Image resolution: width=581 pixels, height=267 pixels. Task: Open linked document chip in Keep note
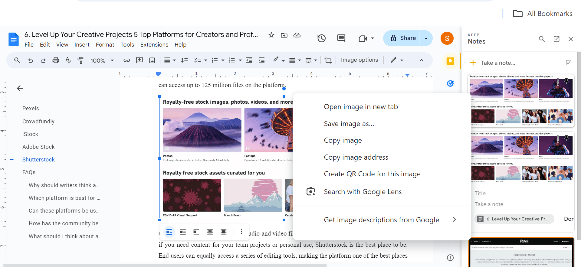coord(514,219)
